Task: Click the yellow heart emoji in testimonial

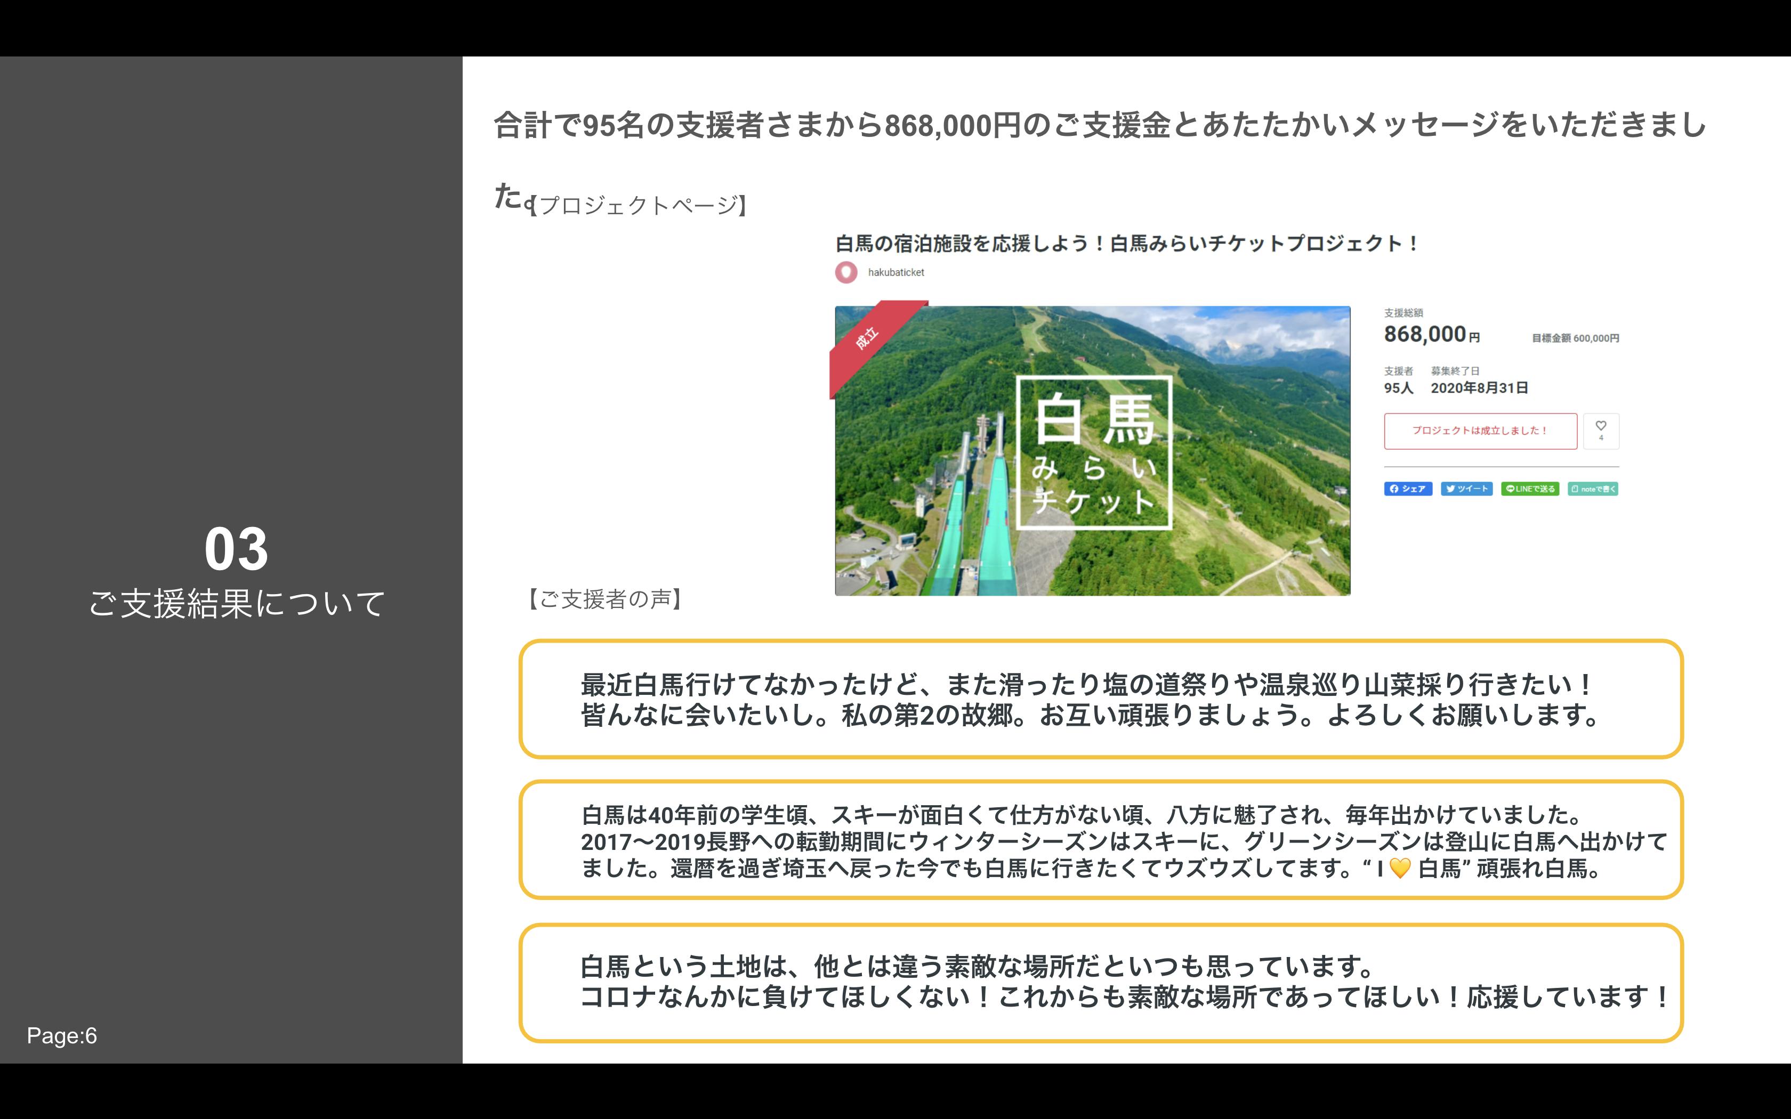Action: [x=1400, y=868]
